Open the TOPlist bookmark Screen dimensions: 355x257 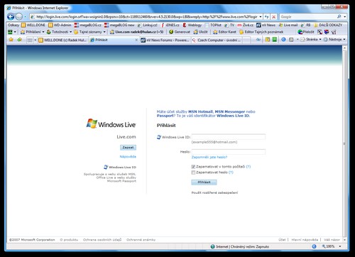point(213,25)
